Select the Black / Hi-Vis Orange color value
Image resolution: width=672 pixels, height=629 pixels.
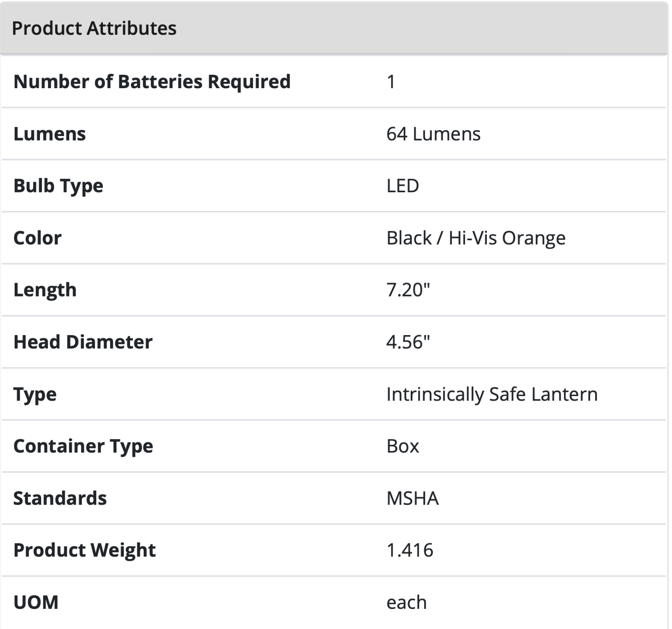[476, 238]
